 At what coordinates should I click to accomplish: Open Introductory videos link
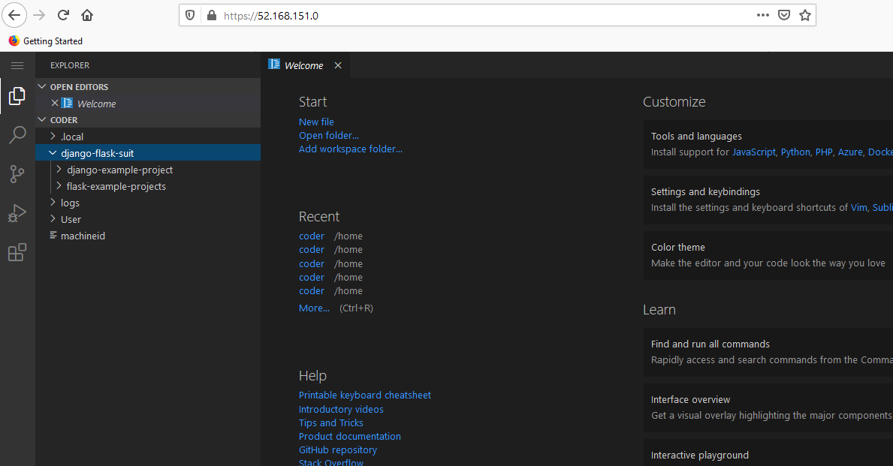340,409
